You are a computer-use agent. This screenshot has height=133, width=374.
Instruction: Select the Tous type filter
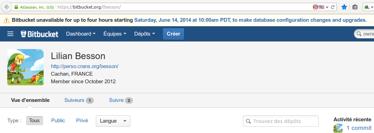(34, 121)
